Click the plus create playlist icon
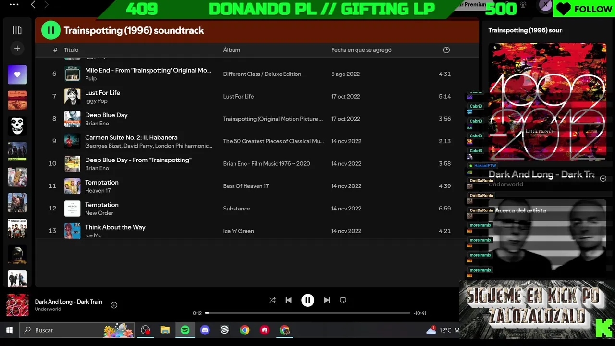Screen dimensions: 615x346 tap(17, 49)
